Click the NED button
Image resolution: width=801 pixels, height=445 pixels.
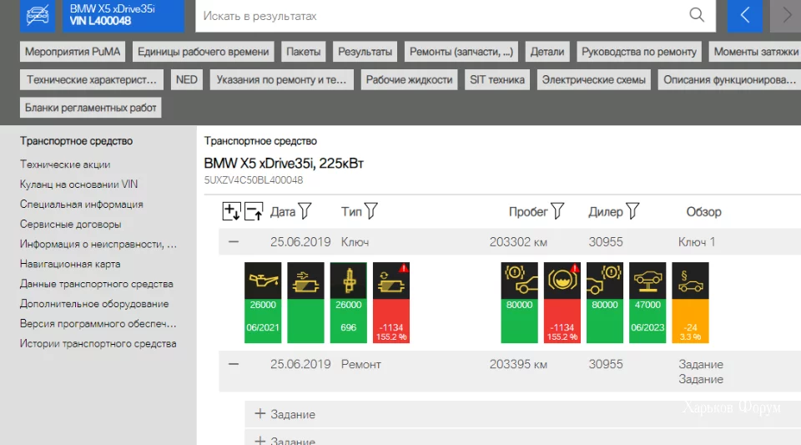(186, 79)
